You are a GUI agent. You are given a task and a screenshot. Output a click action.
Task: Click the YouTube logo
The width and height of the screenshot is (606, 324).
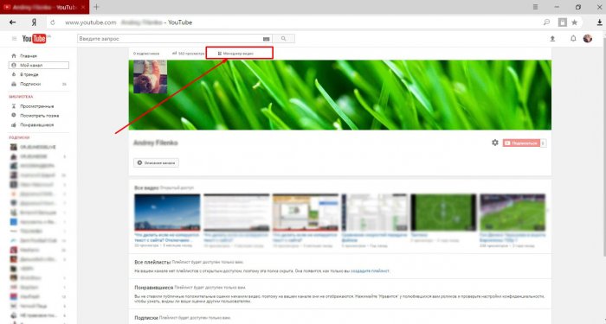pyautogui.click(x=34, y=39)
